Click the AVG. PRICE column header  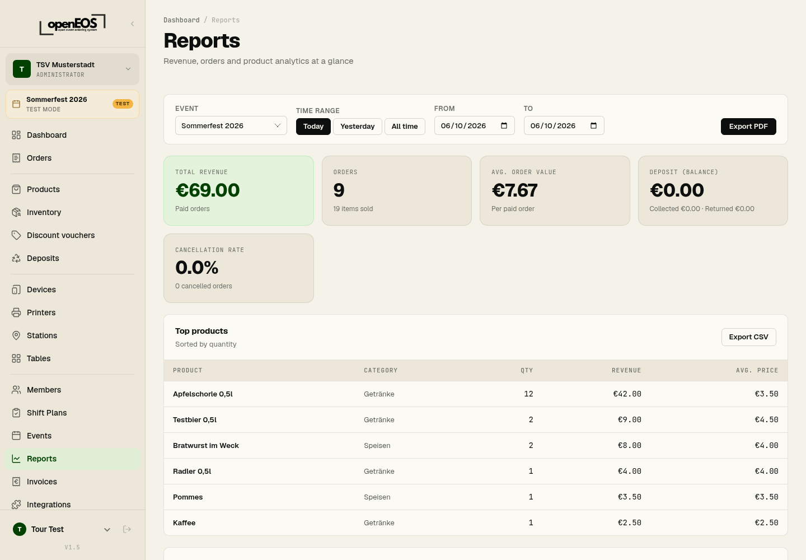click(x=757, y=371)
